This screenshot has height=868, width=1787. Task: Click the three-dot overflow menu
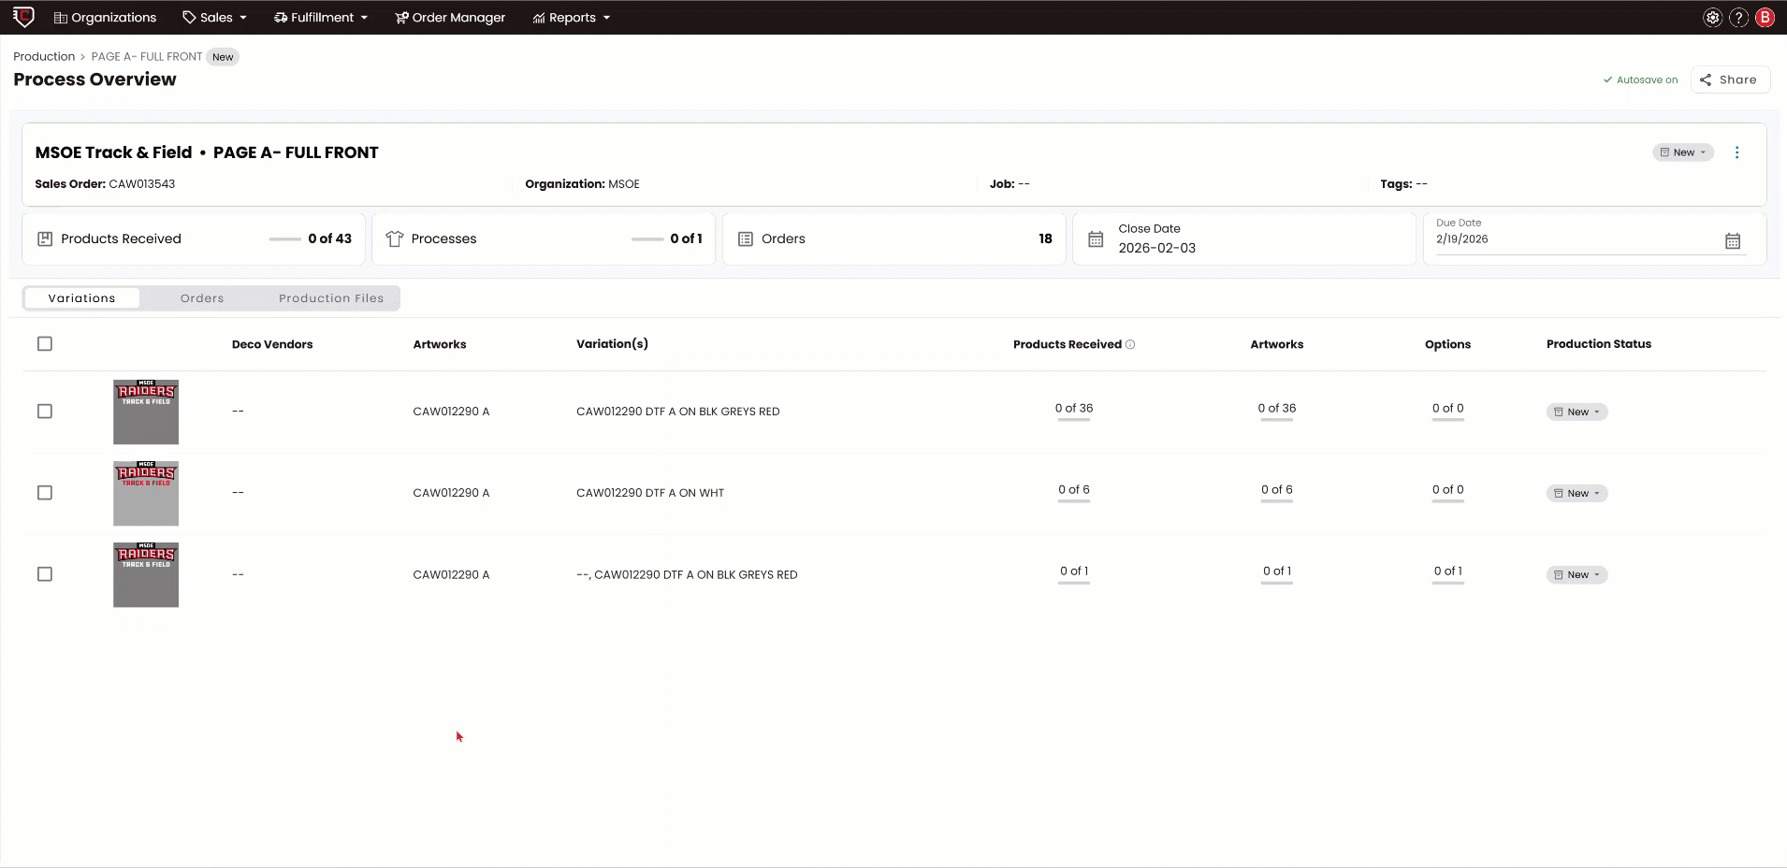pos(1737,152)
